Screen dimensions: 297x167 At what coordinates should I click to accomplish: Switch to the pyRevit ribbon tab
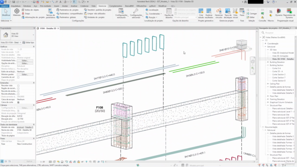pyautogui.click(x=152, y=6)
